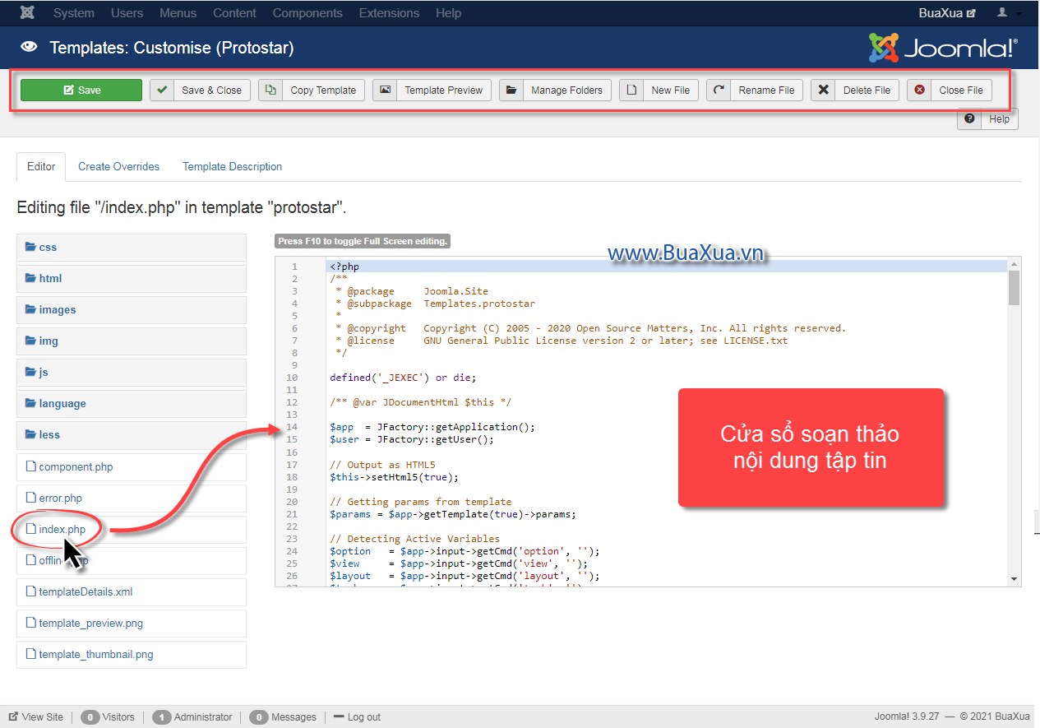Click the checkmark icon on Save & Close

(x=162, y=90)
